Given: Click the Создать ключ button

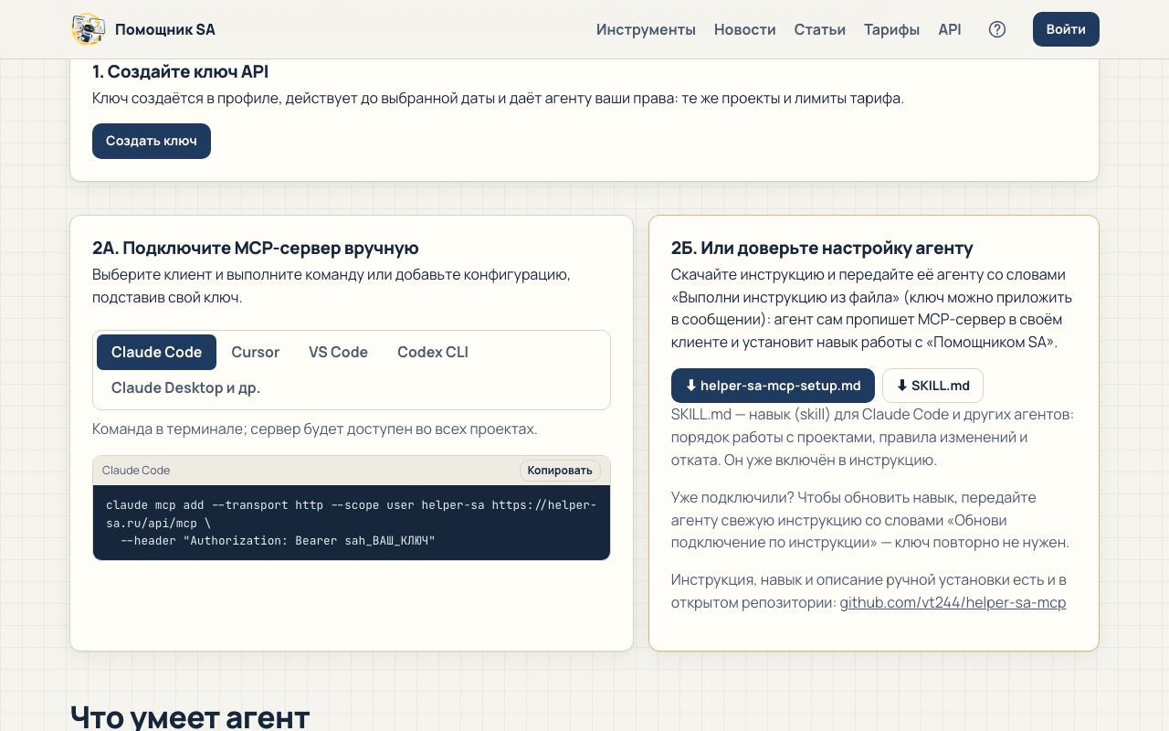Looking at the screenshot, I should click(152, 141).
